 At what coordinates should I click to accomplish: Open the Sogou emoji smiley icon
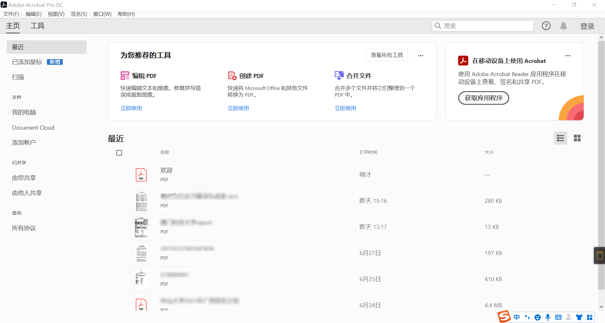(x=538, y=317)
